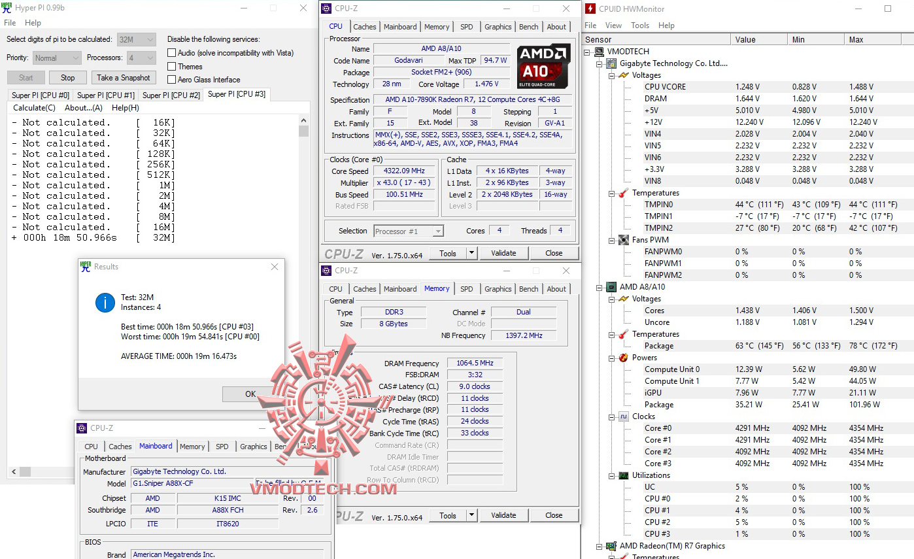The image size is (914, 559).
Task: Open Tools dropdown arrow in CPU-Z CPU window
Action: point(471,253)
